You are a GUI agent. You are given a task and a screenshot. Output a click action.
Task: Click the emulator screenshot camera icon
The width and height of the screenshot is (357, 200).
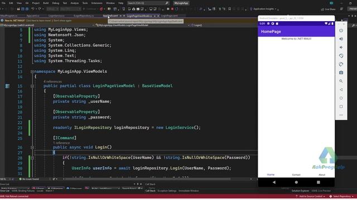[x=341, y=73]
